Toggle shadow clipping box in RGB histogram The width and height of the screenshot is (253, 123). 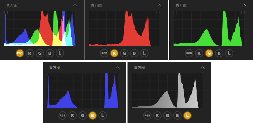(6, 12)
